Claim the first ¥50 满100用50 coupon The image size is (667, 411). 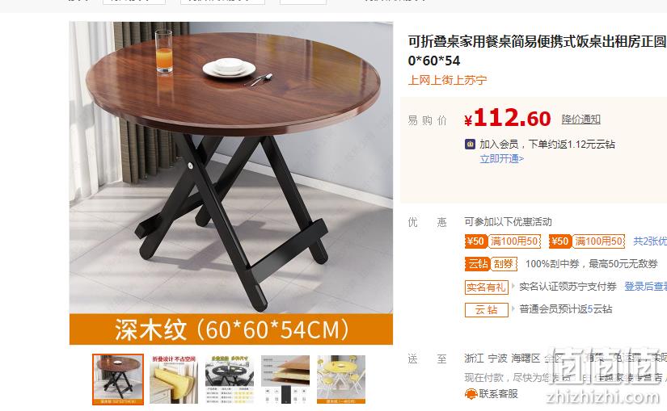502,241
